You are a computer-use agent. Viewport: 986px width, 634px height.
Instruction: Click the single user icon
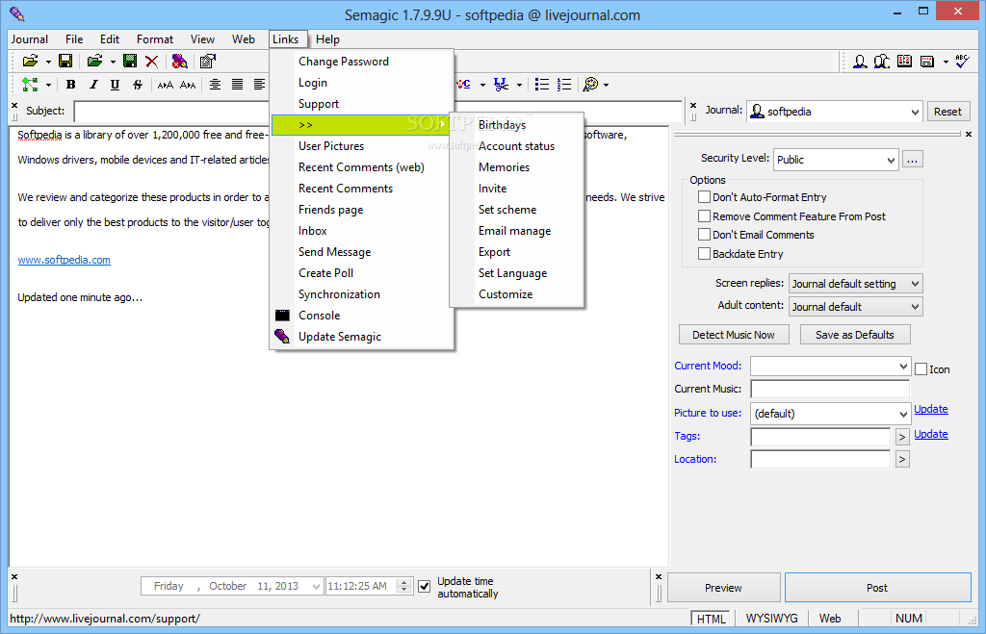click(x=860, y=61)
